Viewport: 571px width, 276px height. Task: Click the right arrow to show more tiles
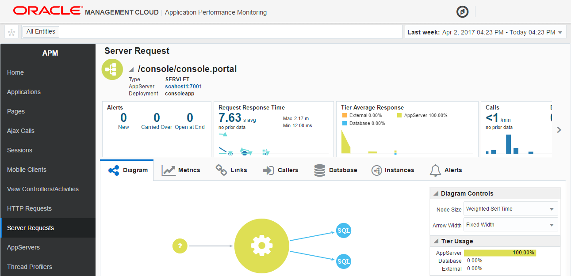[x=559, y=130]
